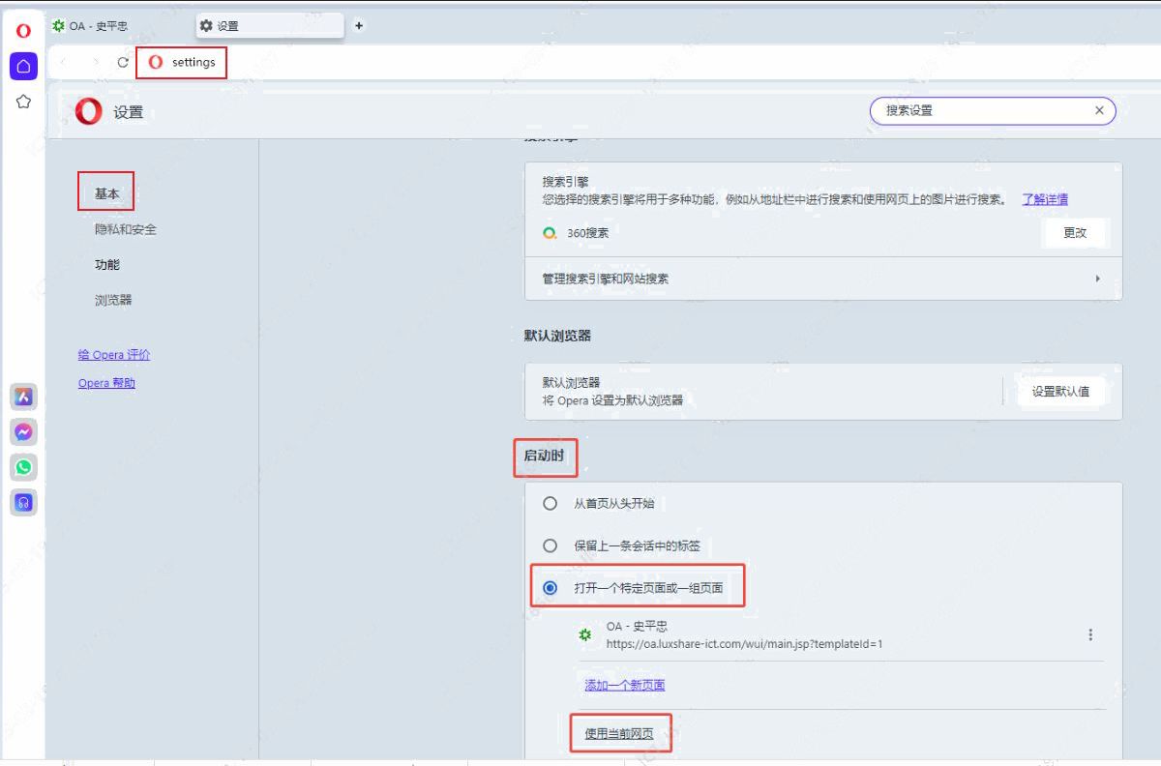Click the 添加一个新页面 link
Viewport: 1161px width, 766px height.
pos(624,685)
